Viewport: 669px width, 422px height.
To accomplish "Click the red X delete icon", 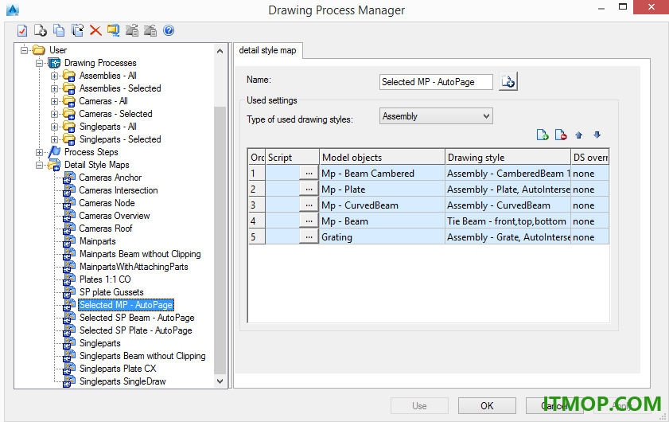I will click(95, 30).
